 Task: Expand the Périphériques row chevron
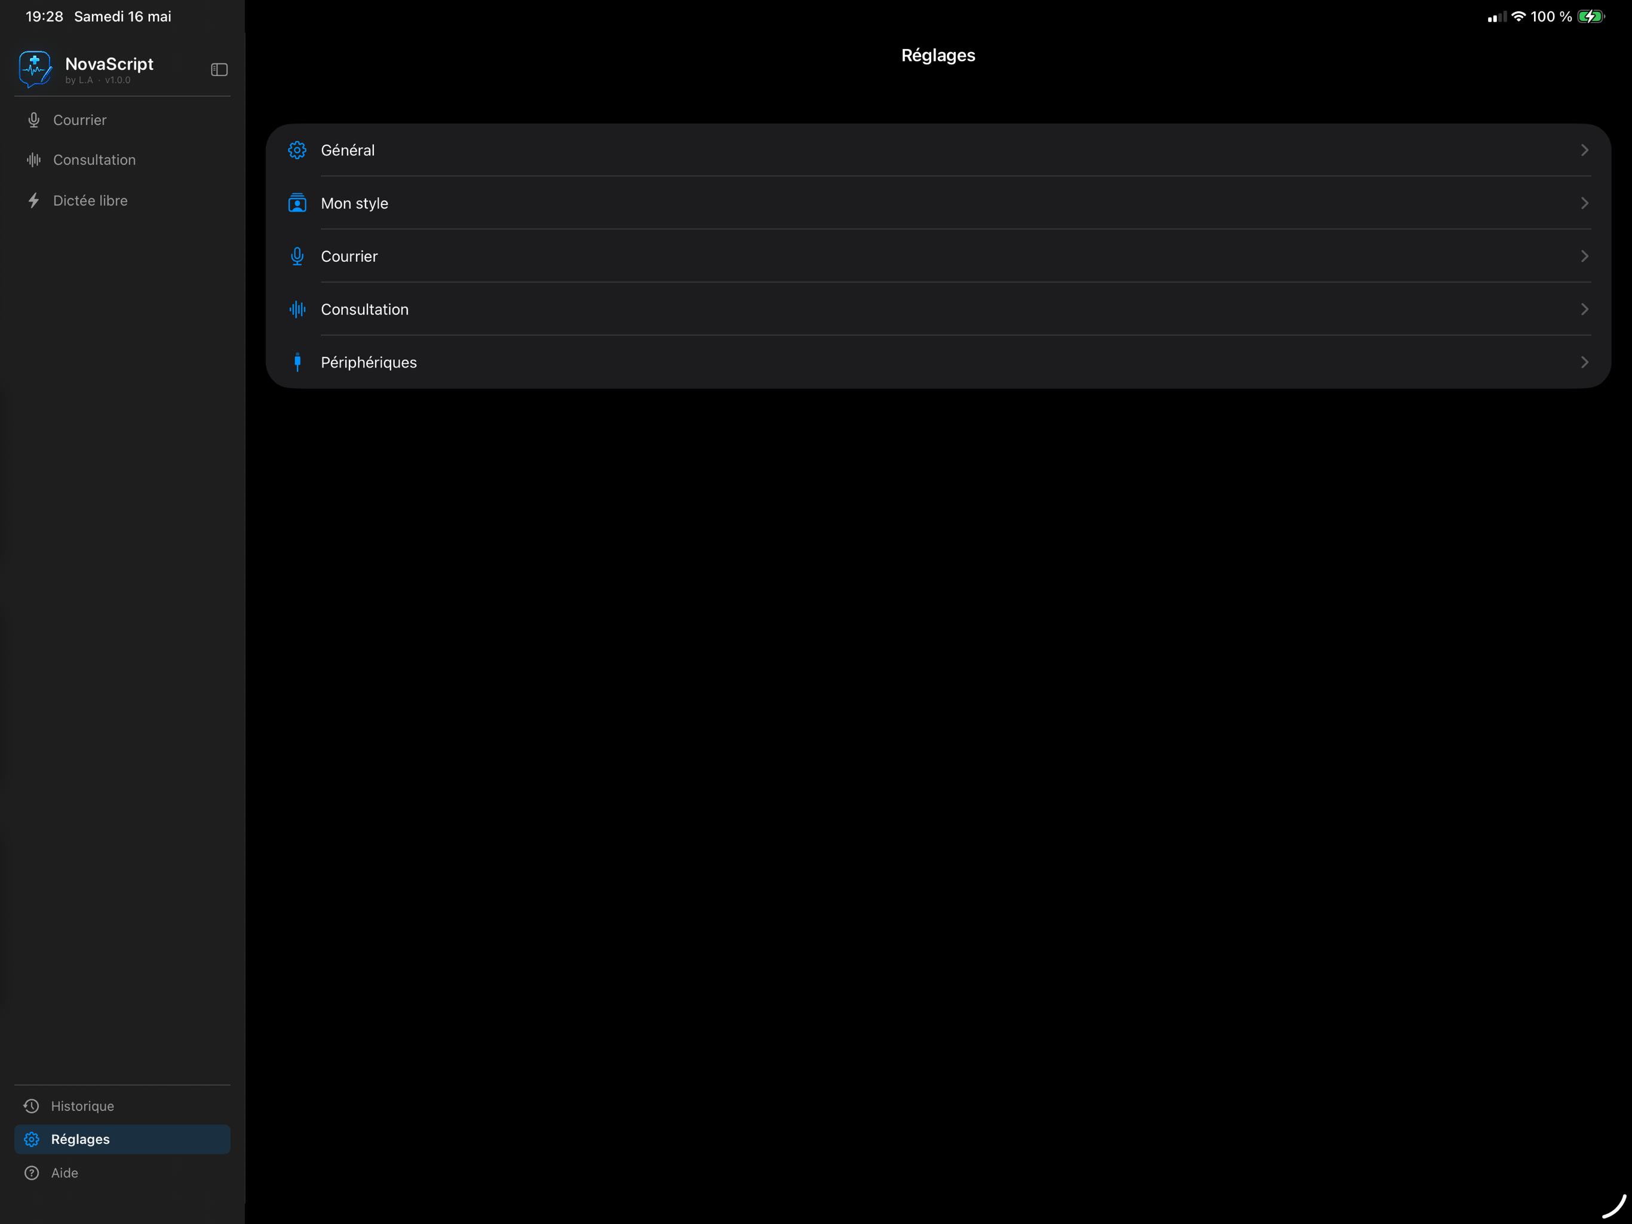(x=1584, y=362)
